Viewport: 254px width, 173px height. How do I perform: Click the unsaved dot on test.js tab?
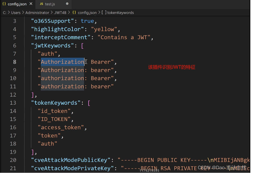tap(67, 4)
